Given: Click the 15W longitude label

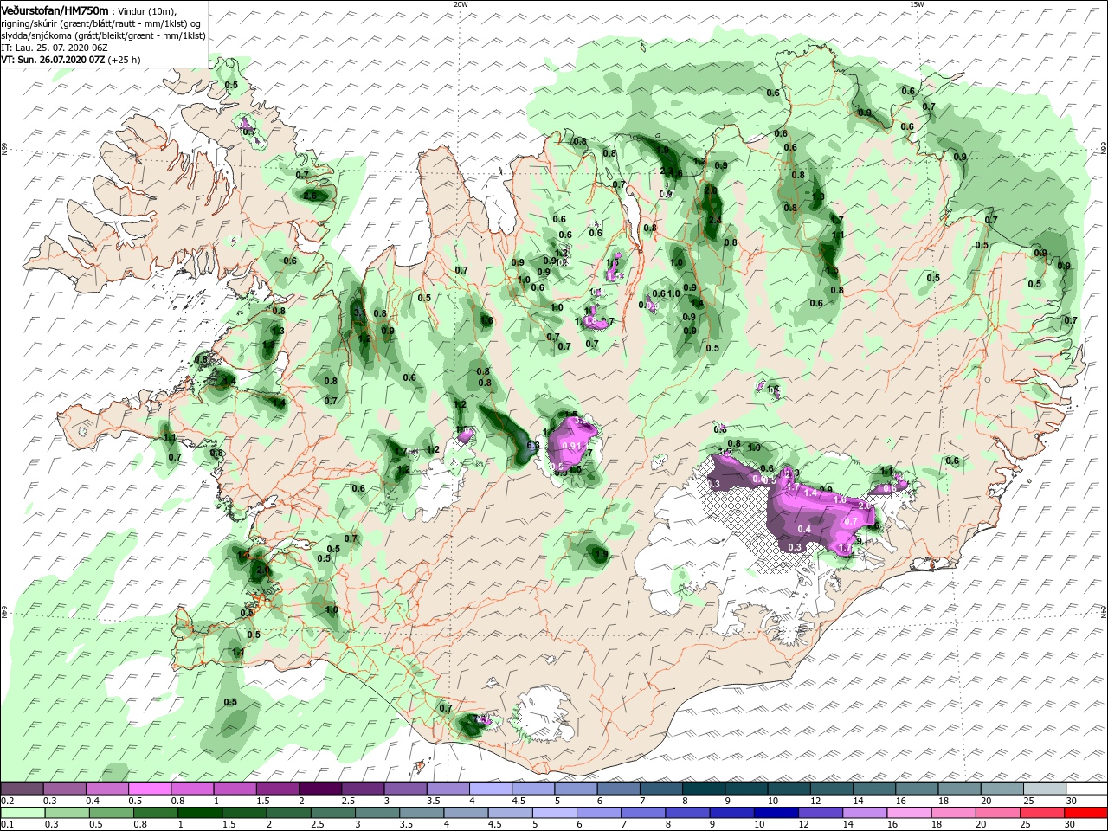Looking at the screenshot, I should click(x=917, y=4).
